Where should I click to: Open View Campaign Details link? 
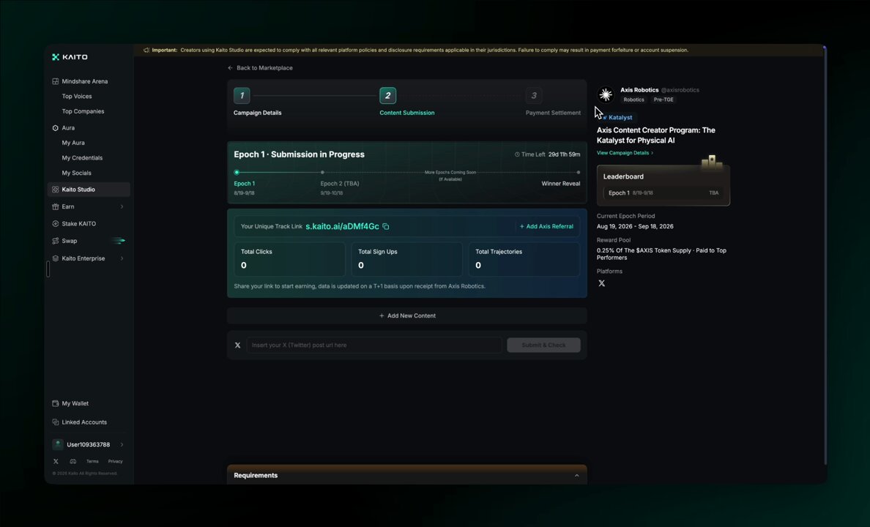coord(625,152)
